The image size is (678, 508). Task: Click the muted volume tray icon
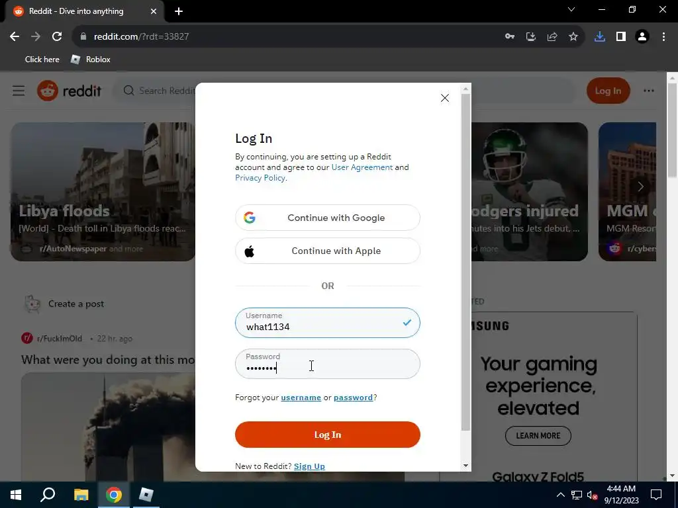(x=593, y=495)
